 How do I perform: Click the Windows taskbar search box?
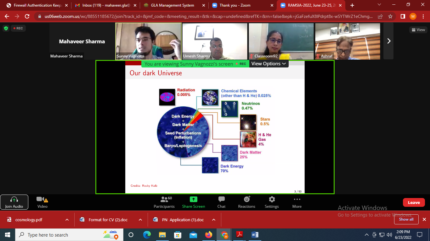click(x=69, y=235)
